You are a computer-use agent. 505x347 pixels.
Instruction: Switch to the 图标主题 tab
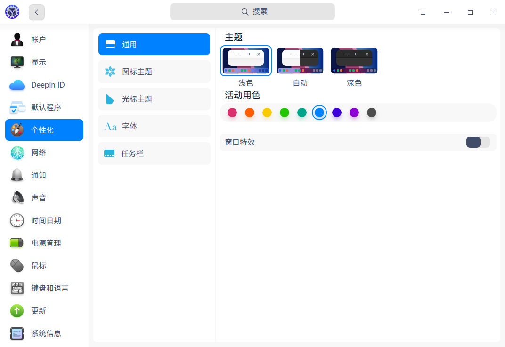pyautogui.click(x=154, y=72)
